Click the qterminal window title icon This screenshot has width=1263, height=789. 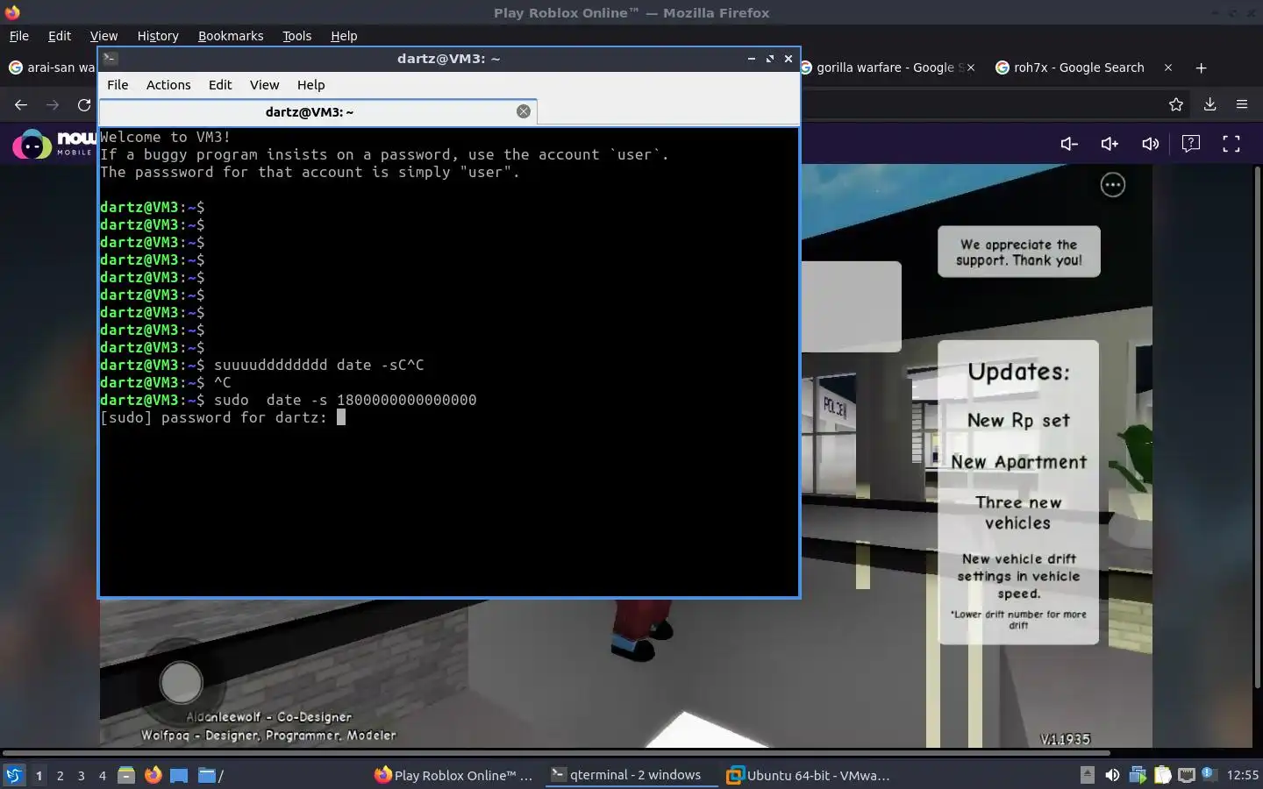tap(111, 59)
